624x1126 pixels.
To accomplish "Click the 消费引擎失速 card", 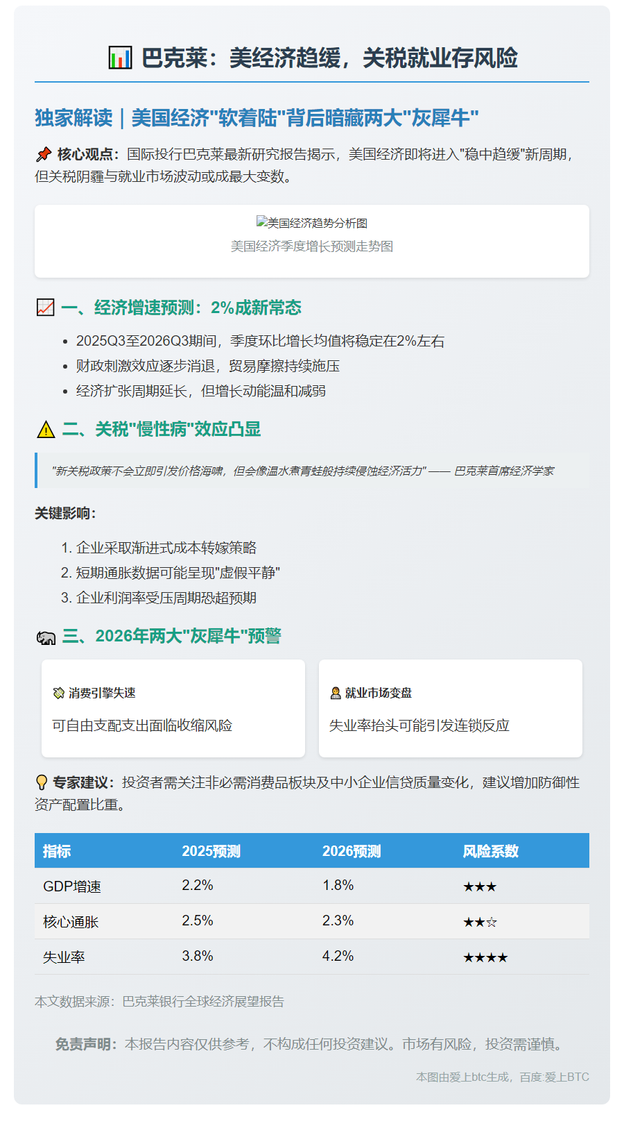I will (173, 708).
